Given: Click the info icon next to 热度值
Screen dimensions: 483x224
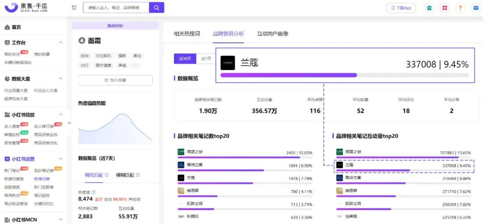Looking at the screenshot, I should tap(93, 192).
